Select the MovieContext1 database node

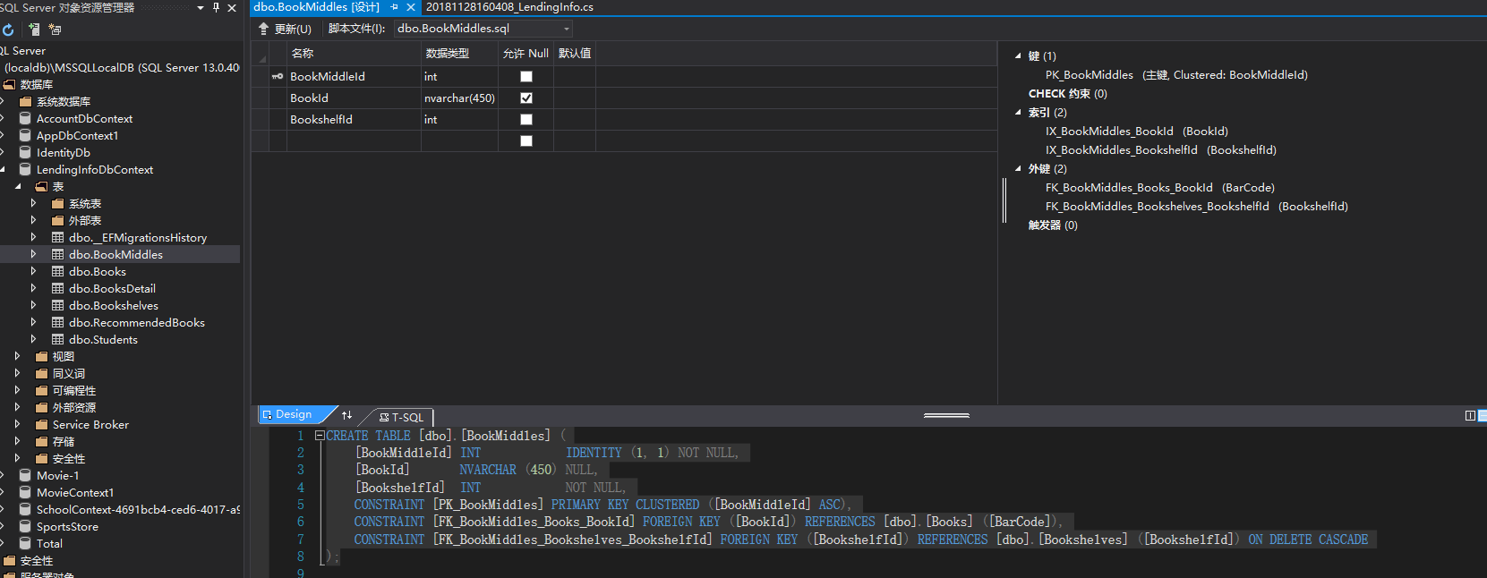click(x=75, y=492)
